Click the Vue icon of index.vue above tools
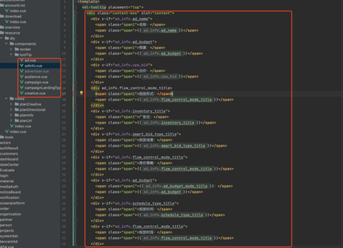The width and height of the screenshot is (343, 248). [7, 132]
